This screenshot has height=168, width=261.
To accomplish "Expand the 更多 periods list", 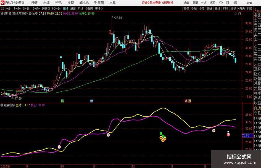I will (99, 9).
